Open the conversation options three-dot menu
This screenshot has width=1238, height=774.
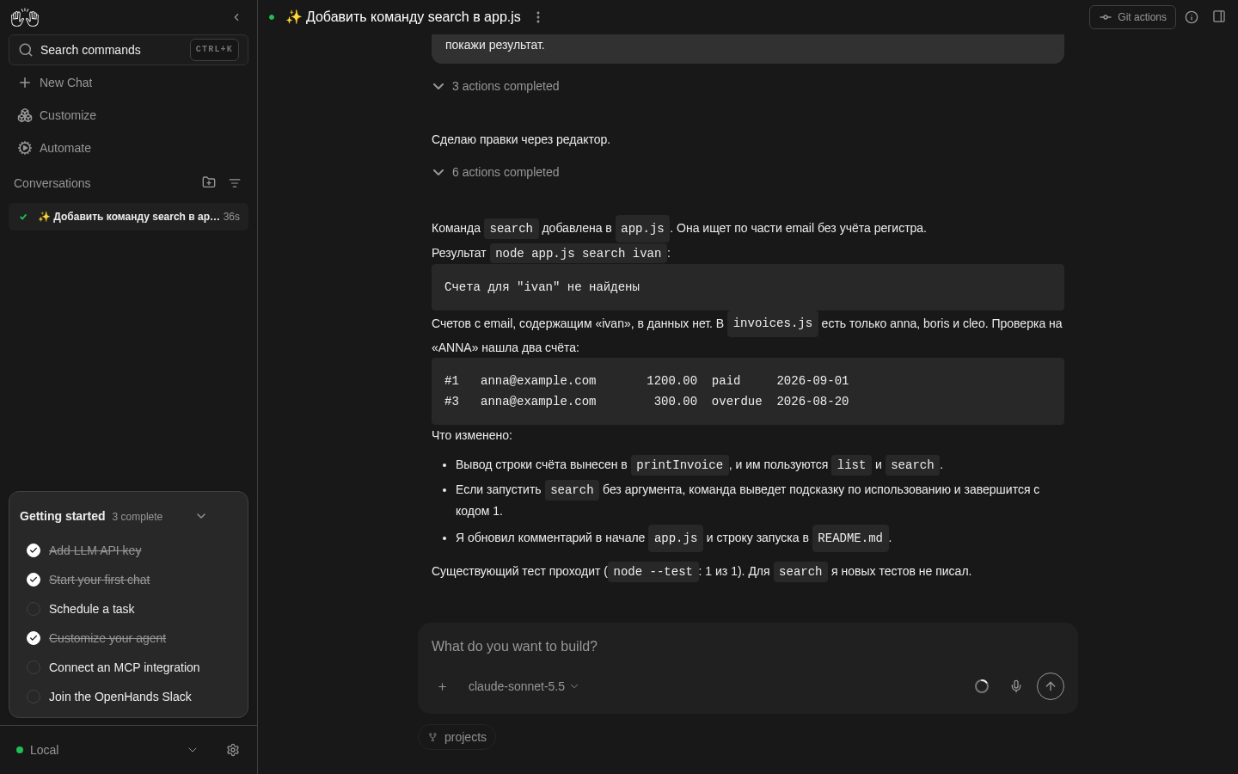(538, 17)
